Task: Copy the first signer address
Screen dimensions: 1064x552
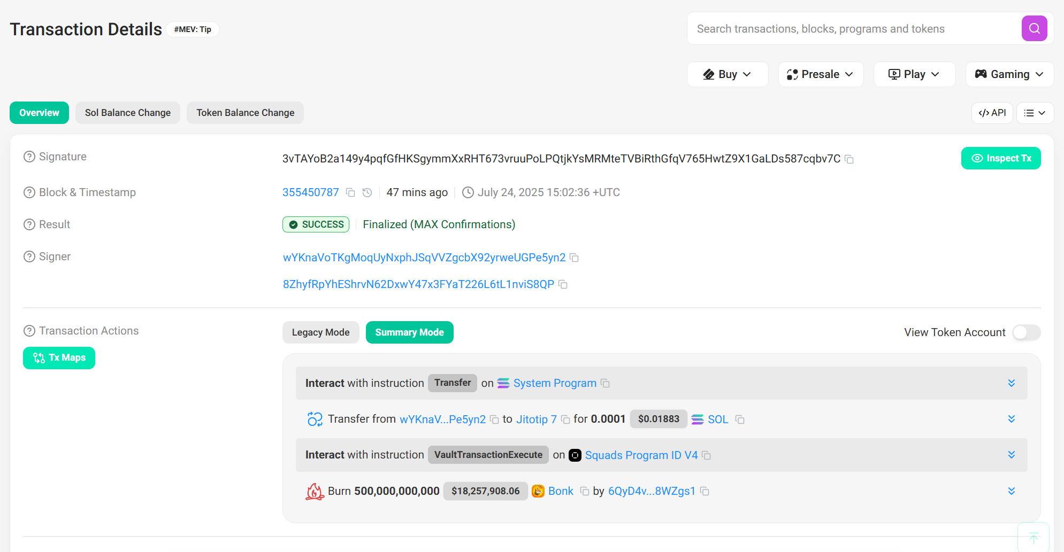Action: click(x=574, y=258)
